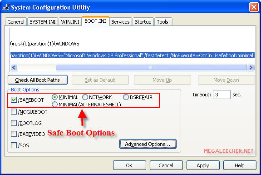Open Help for this dialog
This screenshot has height=175, width=261.
(240, 165)
